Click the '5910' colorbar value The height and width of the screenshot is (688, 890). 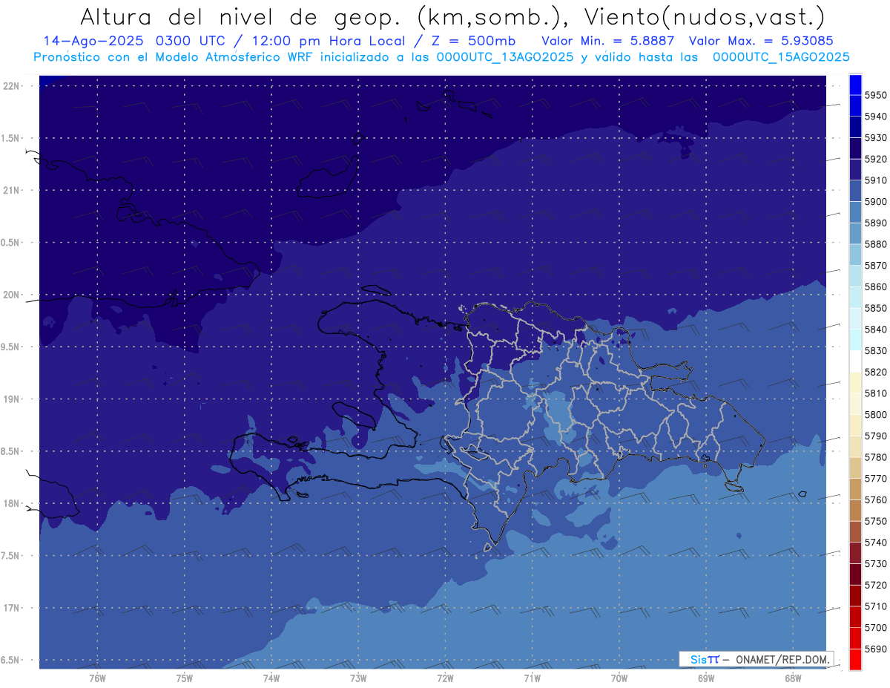[x=876, y=180]
